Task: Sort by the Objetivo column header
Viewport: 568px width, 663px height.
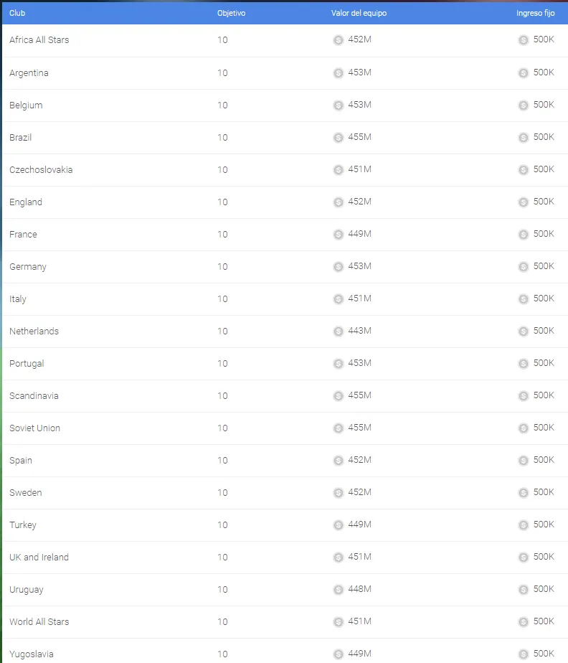Action: point(231,13)
